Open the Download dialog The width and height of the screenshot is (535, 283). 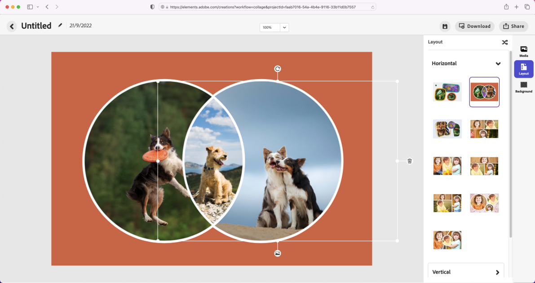(474, 26)
